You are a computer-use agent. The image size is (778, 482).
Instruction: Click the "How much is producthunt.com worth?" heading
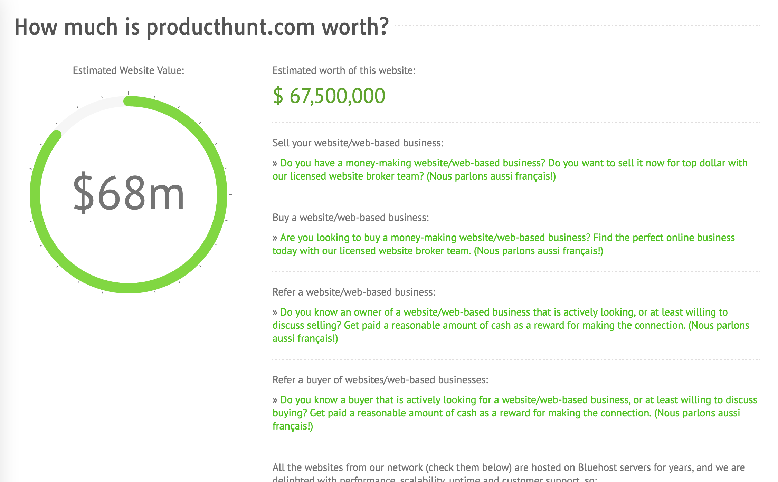202,27
